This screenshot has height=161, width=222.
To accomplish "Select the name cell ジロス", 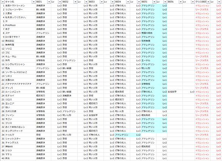I will point(20,100).
